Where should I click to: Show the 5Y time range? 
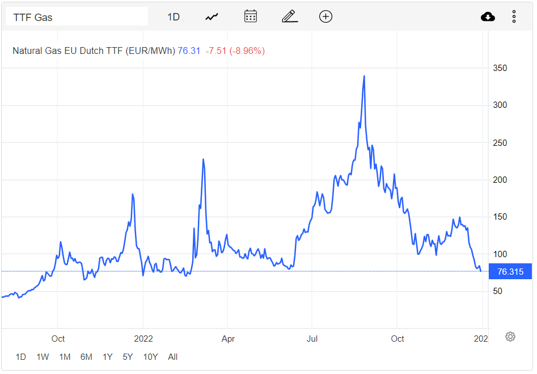coord(128,357)
